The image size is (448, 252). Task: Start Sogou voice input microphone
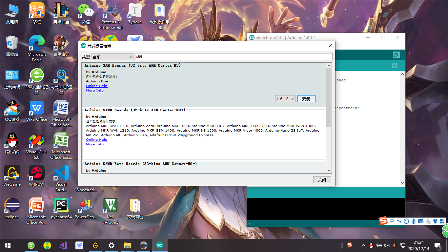pyautogui.click(x=414, y=221)
